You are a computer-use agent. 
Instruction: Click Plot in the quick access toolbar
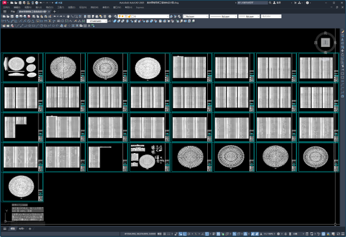[36, 3]
